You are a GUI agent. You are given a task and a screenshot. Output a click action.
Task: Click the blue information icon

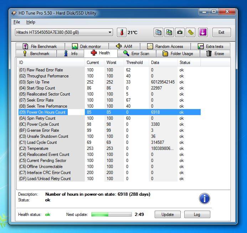pos(205,199)
